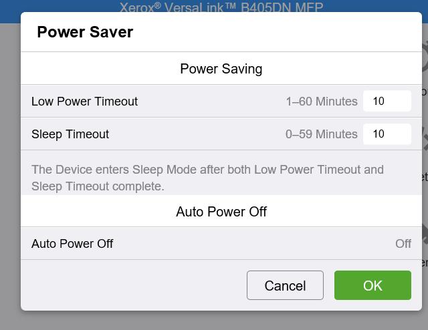Click the Sleep Timeout label
428x330 pixels.
coord(70,134)
